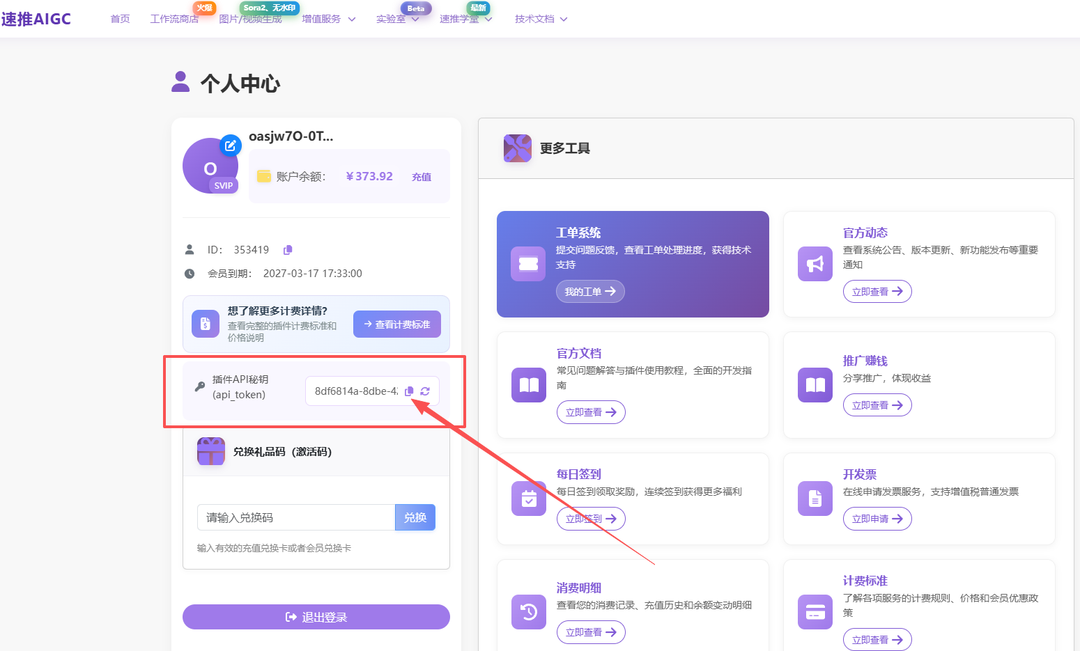Go to 首页 in the navigation
Screen dimensions: 1080x651
pos(119,19)
